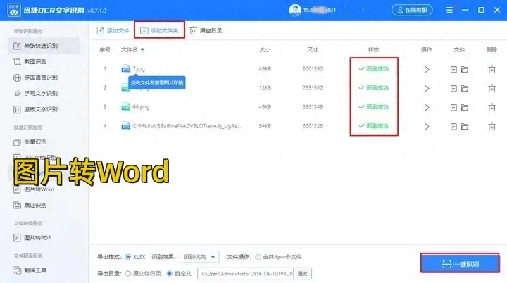Screen dimensions: 507x283
Task: Click the user avatar icon
Action: pyautogui.click(x=295, y=10)
